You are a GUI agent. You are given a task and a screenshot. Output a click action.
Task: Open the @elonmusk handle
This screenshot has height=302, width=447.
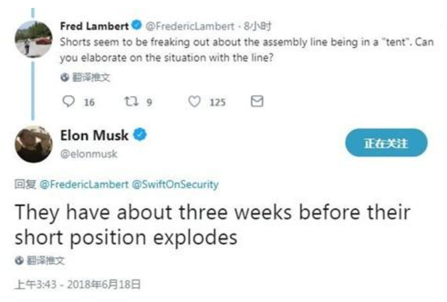pos(89,154)
